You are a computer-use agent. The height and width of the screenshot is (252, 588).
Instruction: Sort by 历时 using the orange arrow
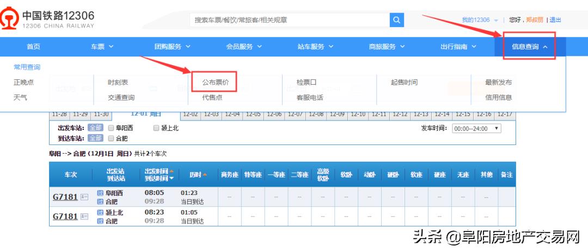pos(205,174)
